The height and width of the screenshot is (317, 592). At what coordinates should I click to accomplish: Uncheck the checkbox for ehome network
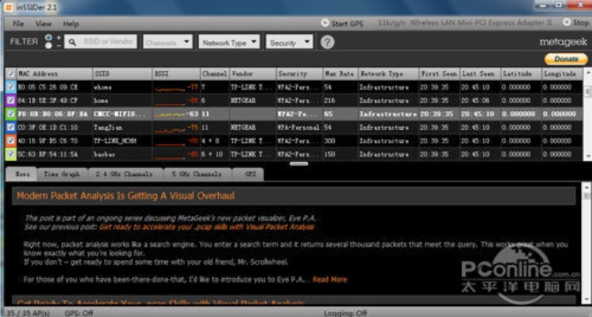10,86
